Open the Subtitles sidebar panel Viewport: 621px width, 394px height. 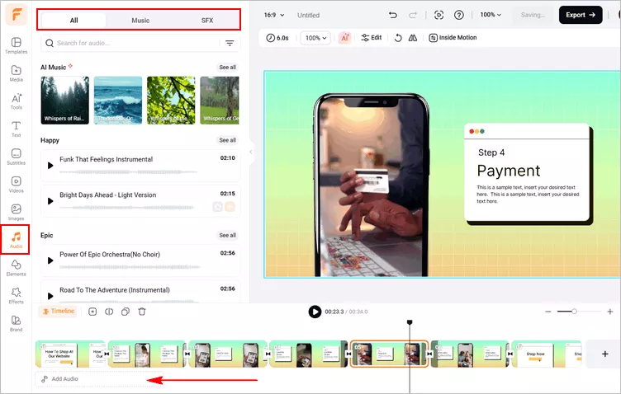point(17,157)
